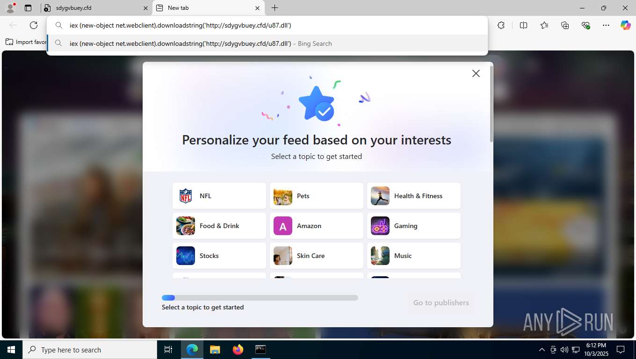The image size is (636, 359).
Task: Click Import favorites bookmark bar item
Action: [26, 42]
